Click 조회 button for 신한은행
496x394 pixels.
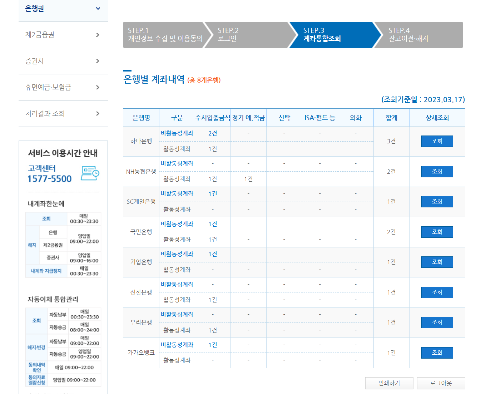437,292
